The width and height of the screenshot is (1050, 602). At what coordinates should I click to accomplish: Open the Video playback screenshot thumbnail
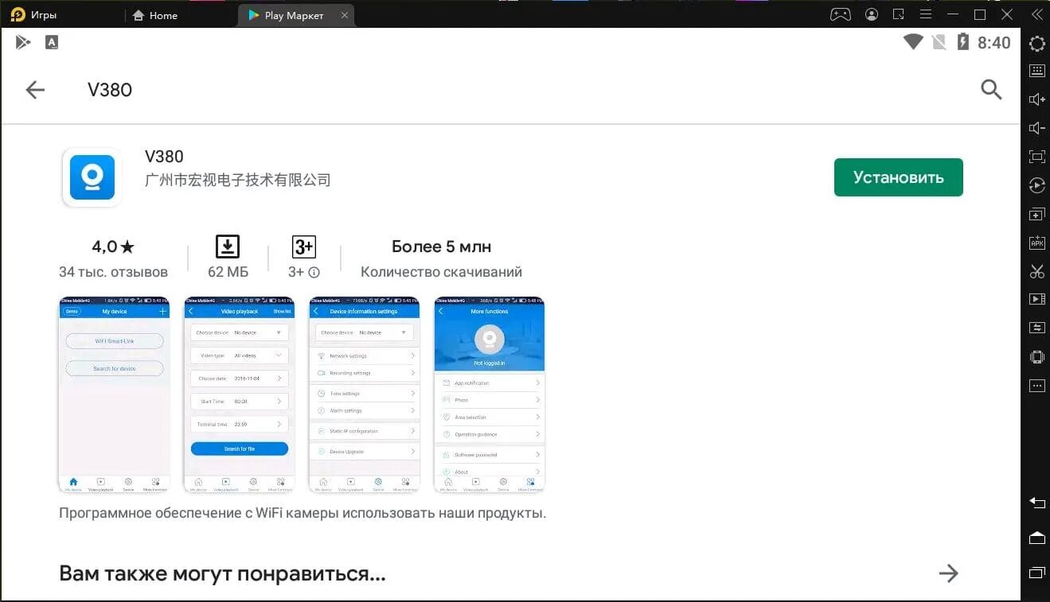(x=240, y=395)
